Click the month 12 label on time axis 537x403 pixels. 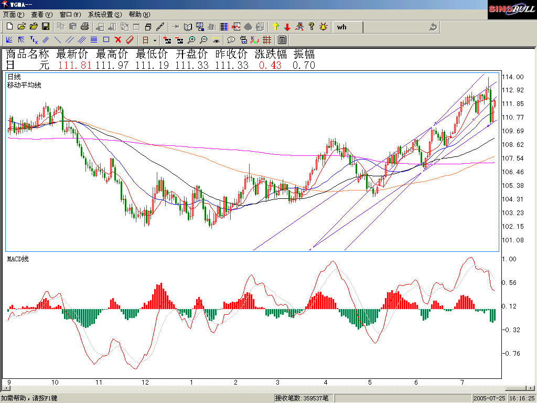(145, 382)
